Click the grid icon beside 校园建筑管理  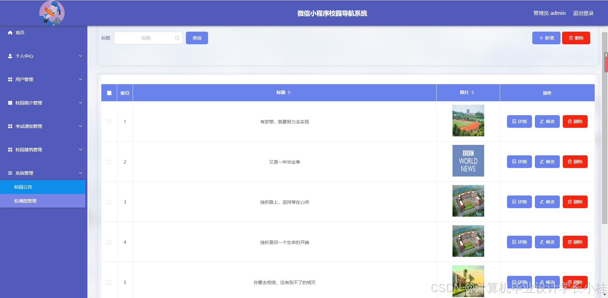point(10,150)
